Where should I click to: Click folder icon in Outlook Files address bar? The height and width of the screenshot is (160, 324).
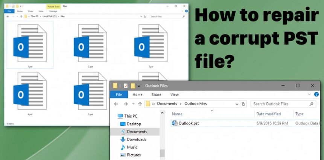pos(148,104)
